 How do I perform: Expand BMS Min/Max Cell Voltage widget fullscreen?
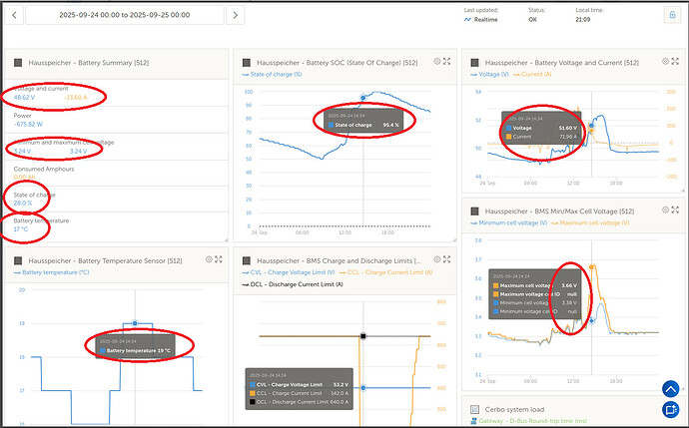tap(675, 211)
